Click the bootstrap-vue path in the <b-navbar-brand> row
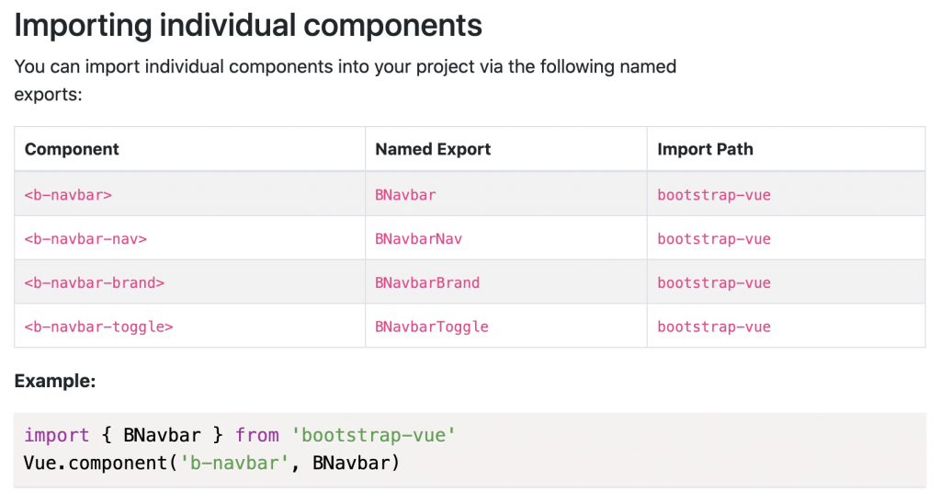Viewport: 941px width, 504px height. coord(714,283)
